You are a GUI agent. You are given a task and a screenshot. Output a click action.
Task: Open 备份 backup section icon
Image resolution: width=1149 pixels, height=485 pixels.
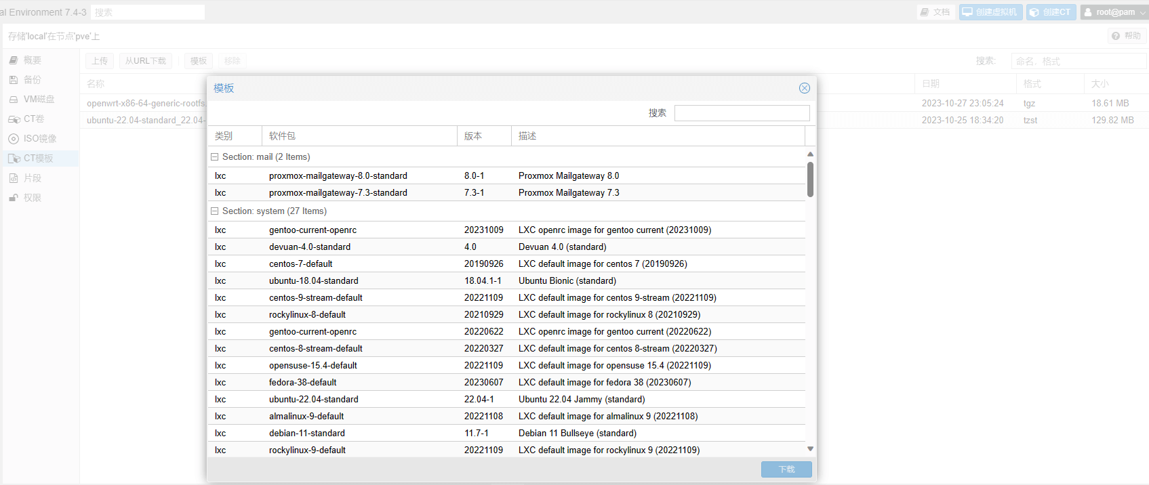[x=14, y=80]
